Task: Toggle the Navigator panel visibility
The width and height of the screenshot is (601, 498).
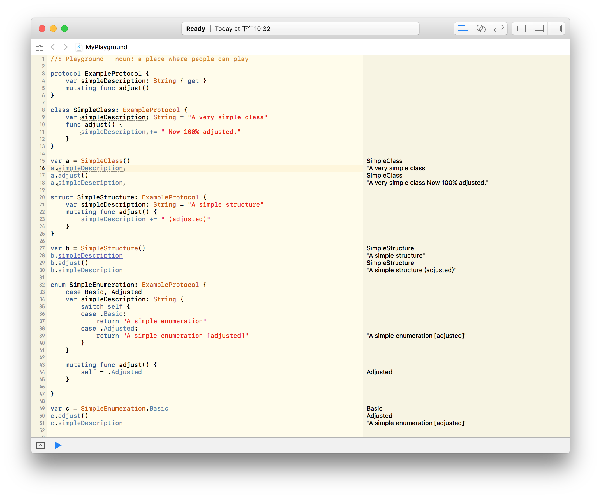Action: coord(521,29)
